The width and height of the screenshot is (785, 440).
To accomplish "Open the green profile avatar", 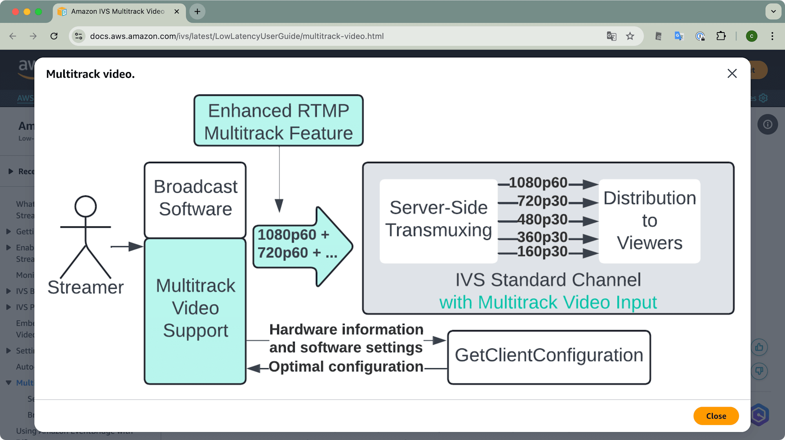I will (752, 36).
